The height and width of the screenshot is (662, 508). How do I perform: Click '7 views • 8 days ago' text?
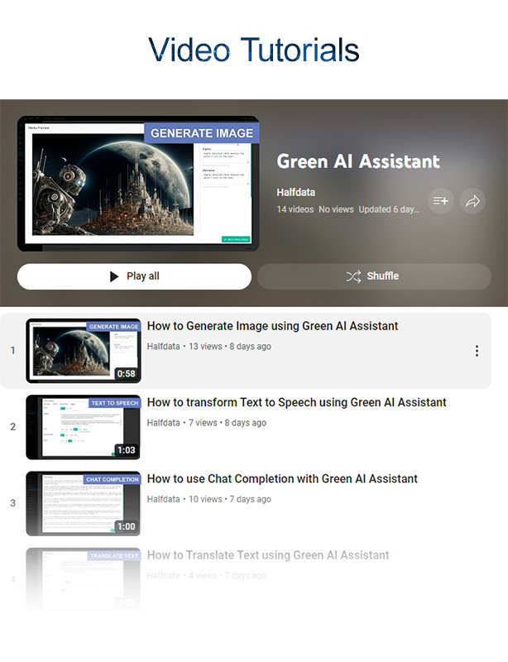coord(228,423)
